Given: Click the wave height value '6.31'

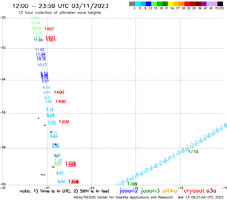Looking at the screenshot, I should 172,157.
